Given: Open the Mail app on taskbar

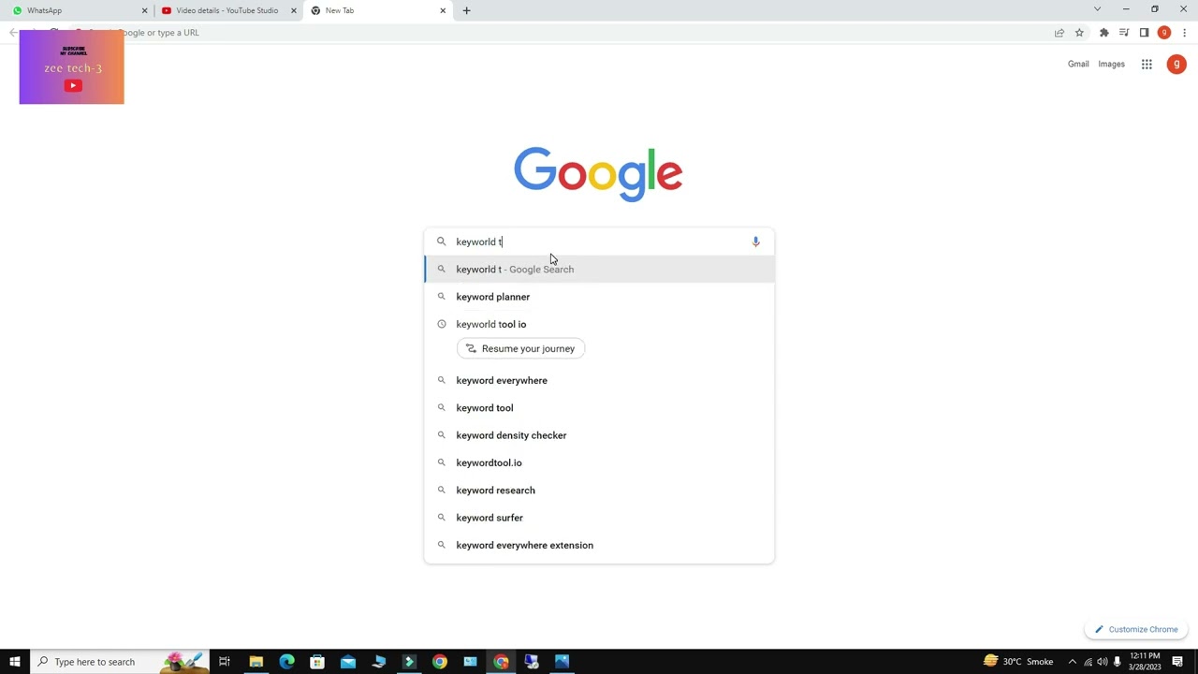Looking at the screenshot, I should click(348, 662).
